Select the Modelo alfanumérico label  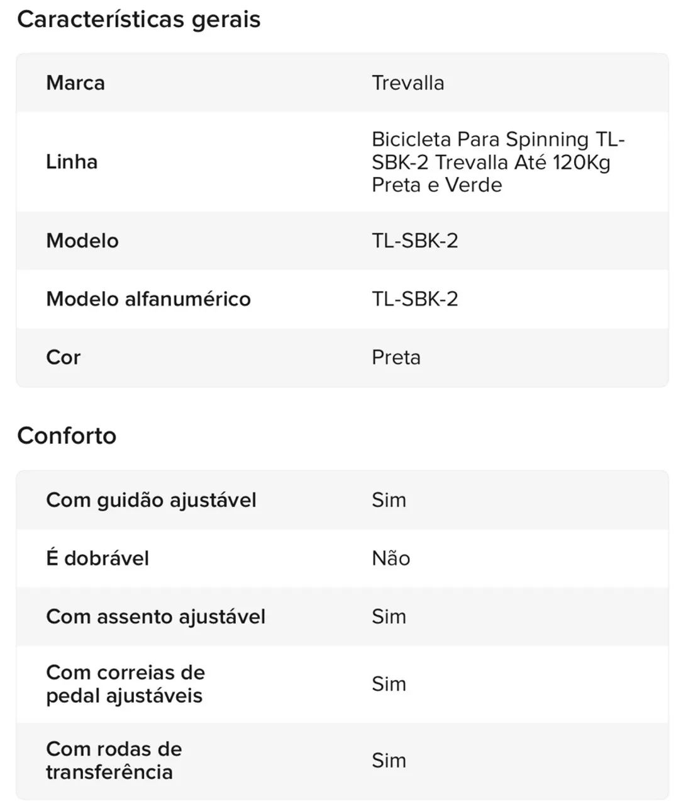tap(148, 298)
